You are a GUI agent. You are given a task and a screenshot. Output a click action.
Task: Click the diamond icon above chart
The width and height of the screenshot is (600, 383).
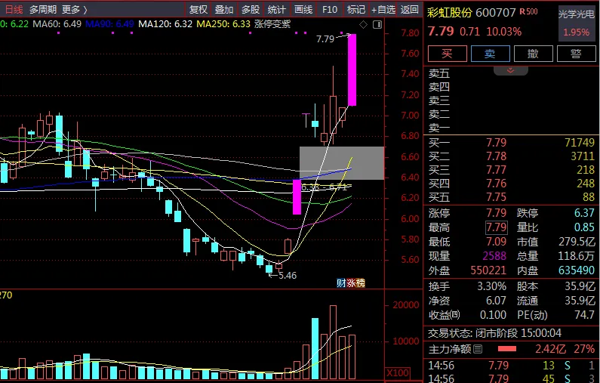point(363,25)
